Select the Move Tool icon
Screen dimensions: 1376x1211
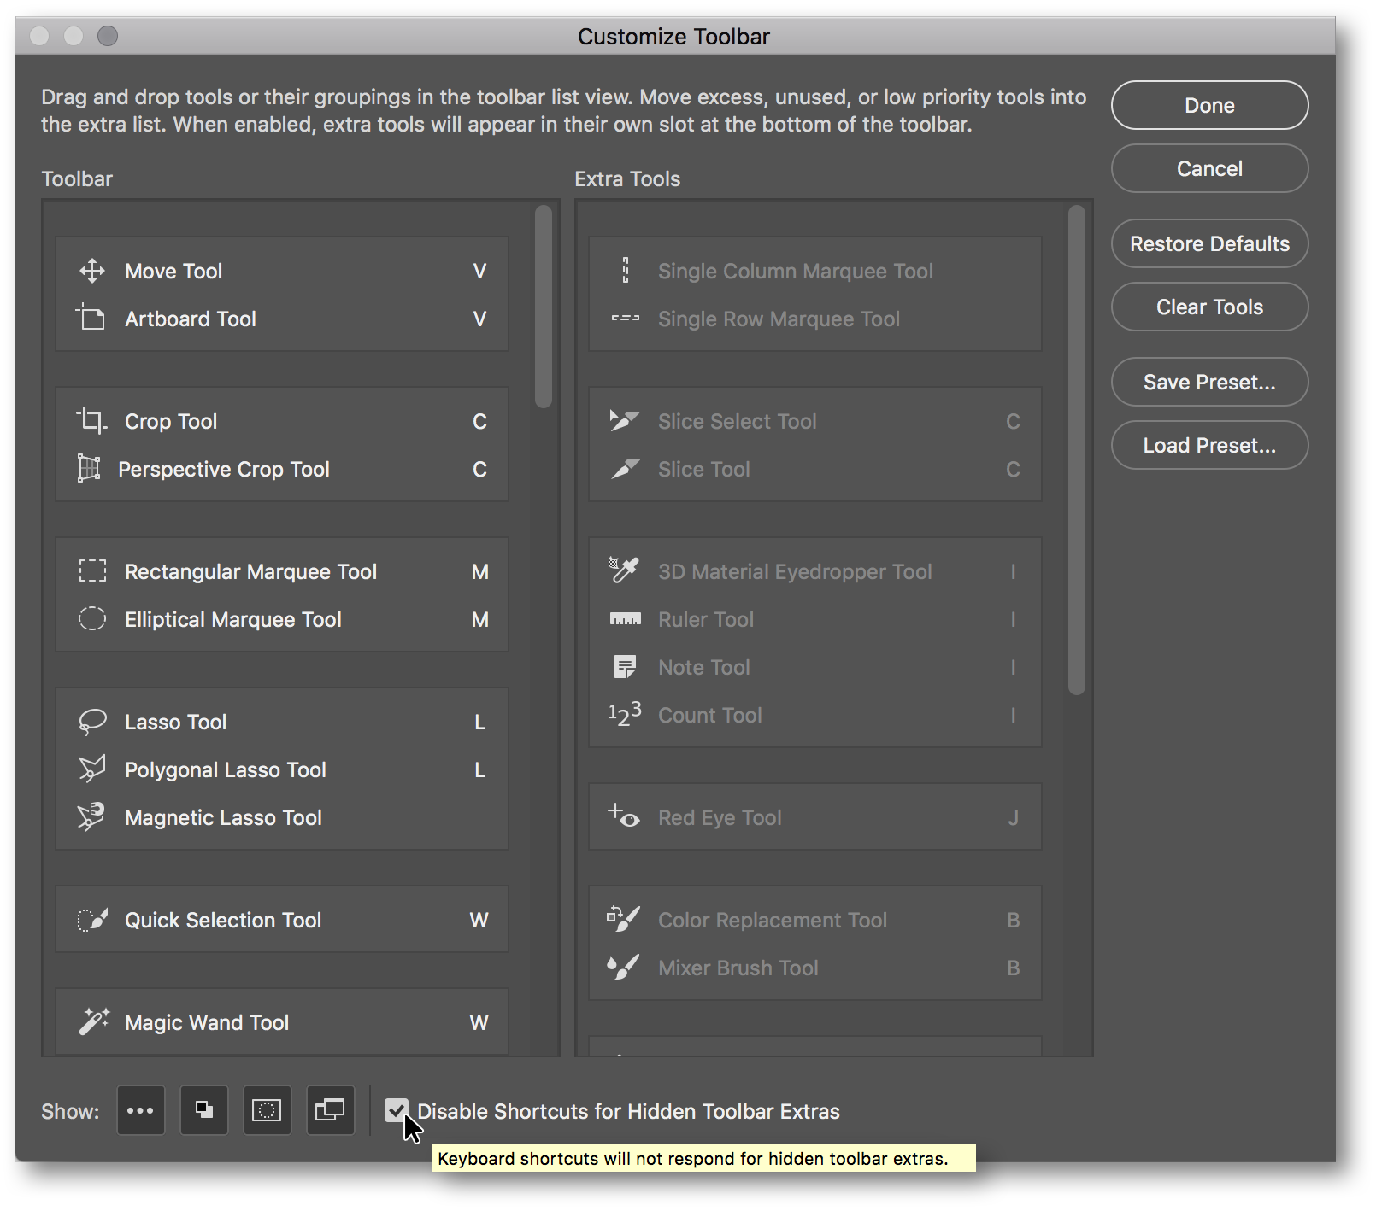coord(92,271)
